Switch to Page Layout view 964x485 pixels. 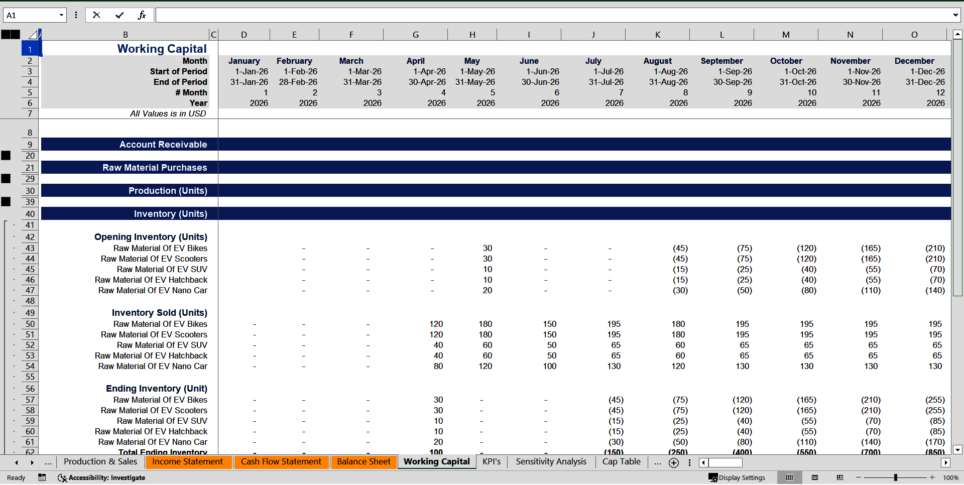tap(815, 477)
